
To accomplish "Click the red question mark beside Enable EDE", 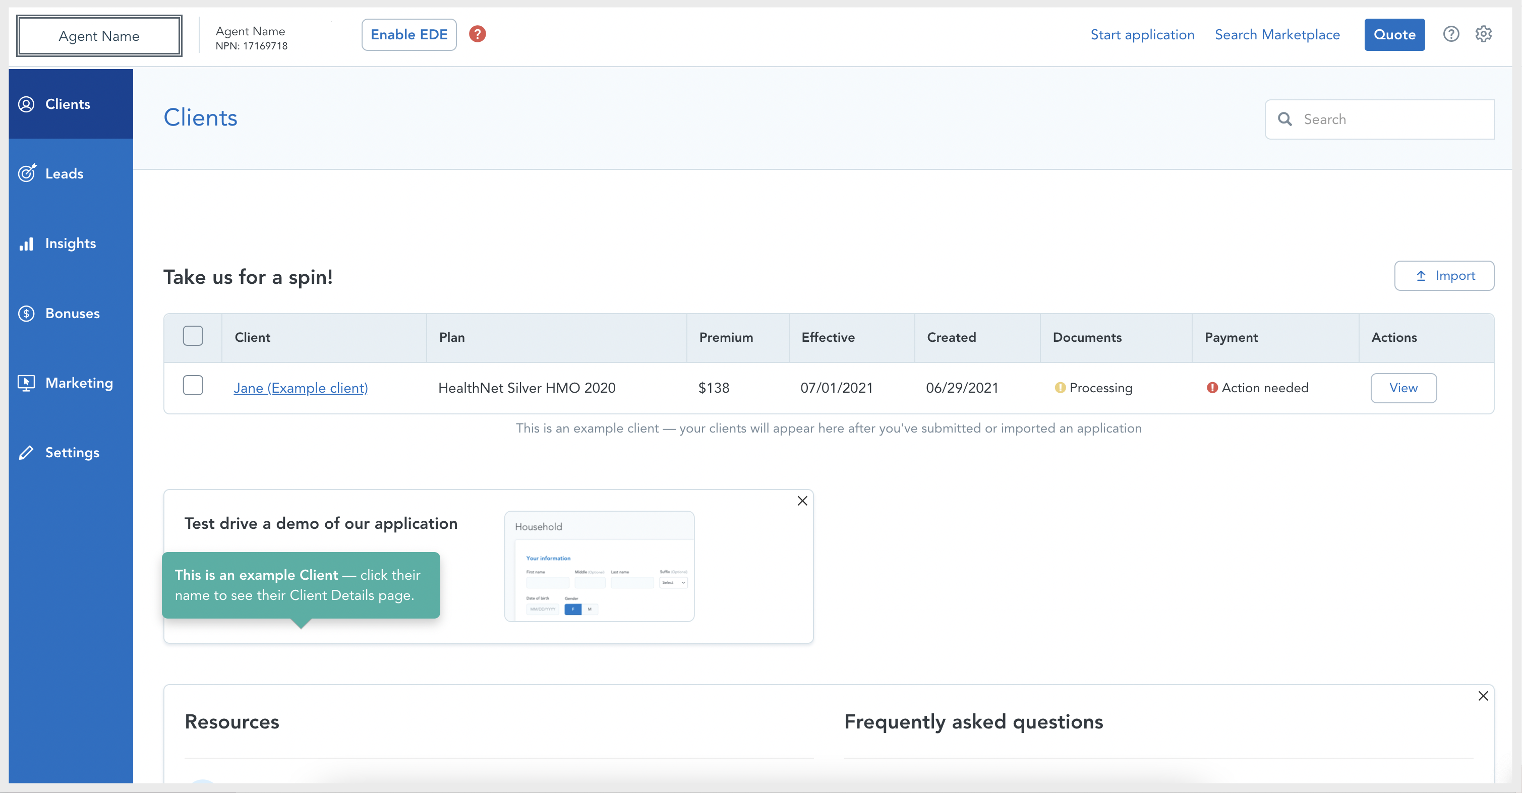I will point(478,34).
